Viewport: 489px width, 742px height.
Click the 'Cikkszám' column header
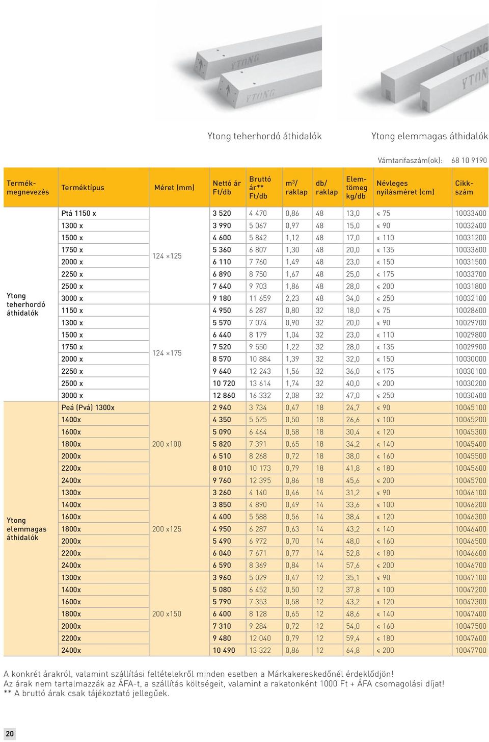464,188
